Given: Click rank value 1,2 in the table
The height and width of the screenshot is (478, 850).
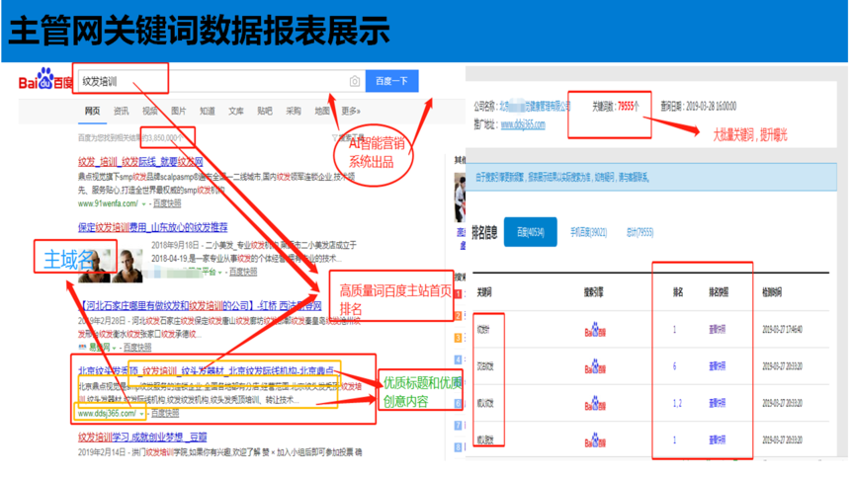Looking at the screenshot, I should coord(676,403).
